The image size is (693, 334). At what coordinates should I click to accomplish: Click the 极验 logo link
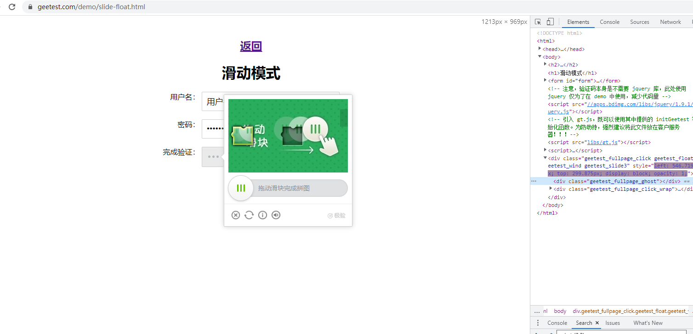pos(336,215)
